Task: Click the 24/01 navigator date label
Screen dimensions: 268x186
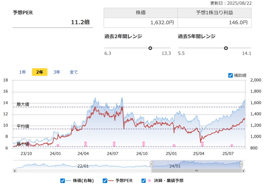Action: pyautogui.click(x=175, y=166)
